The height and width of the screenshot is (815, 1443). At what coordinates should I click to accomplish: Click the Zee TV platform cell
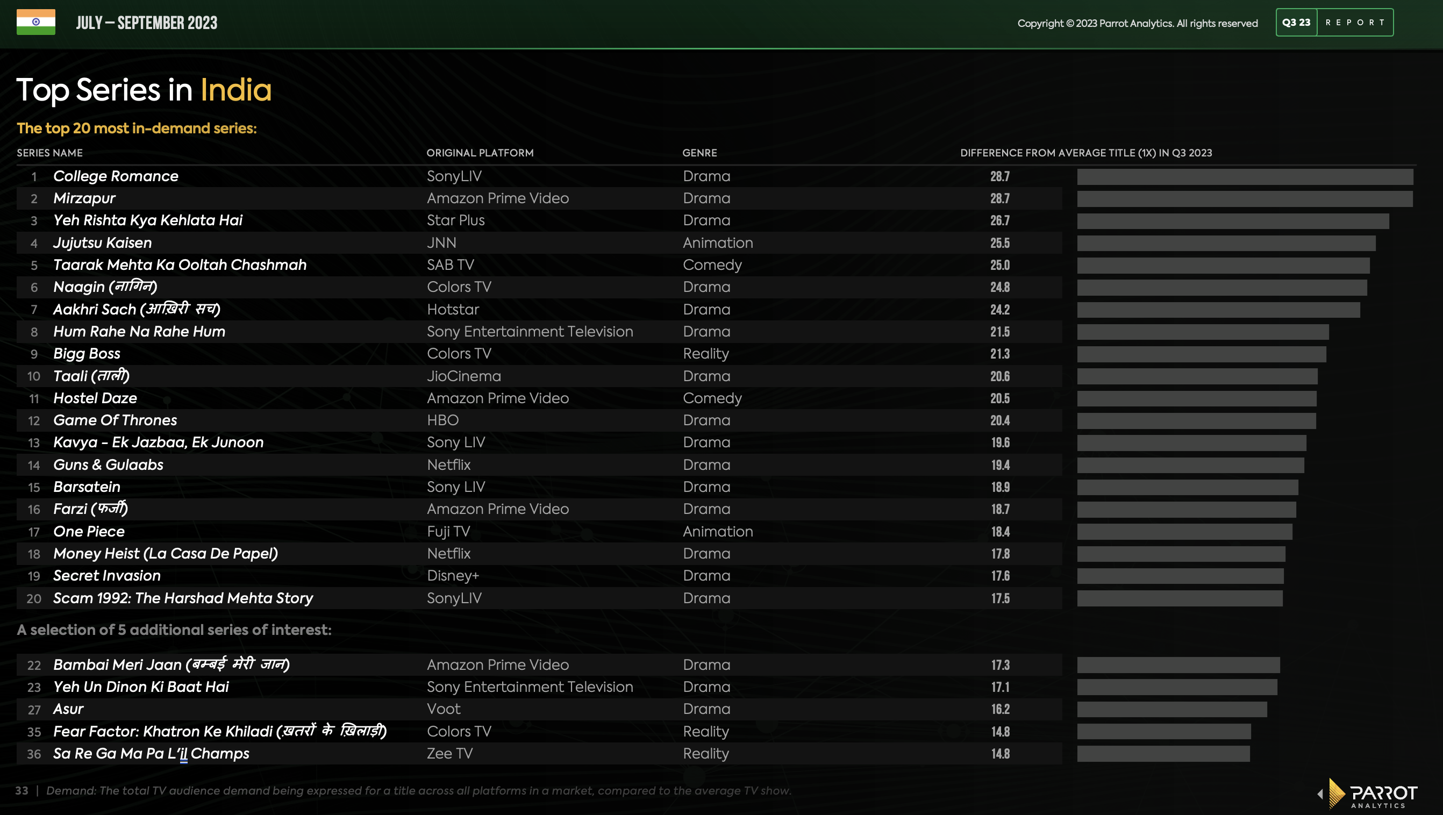click(450, 753)
